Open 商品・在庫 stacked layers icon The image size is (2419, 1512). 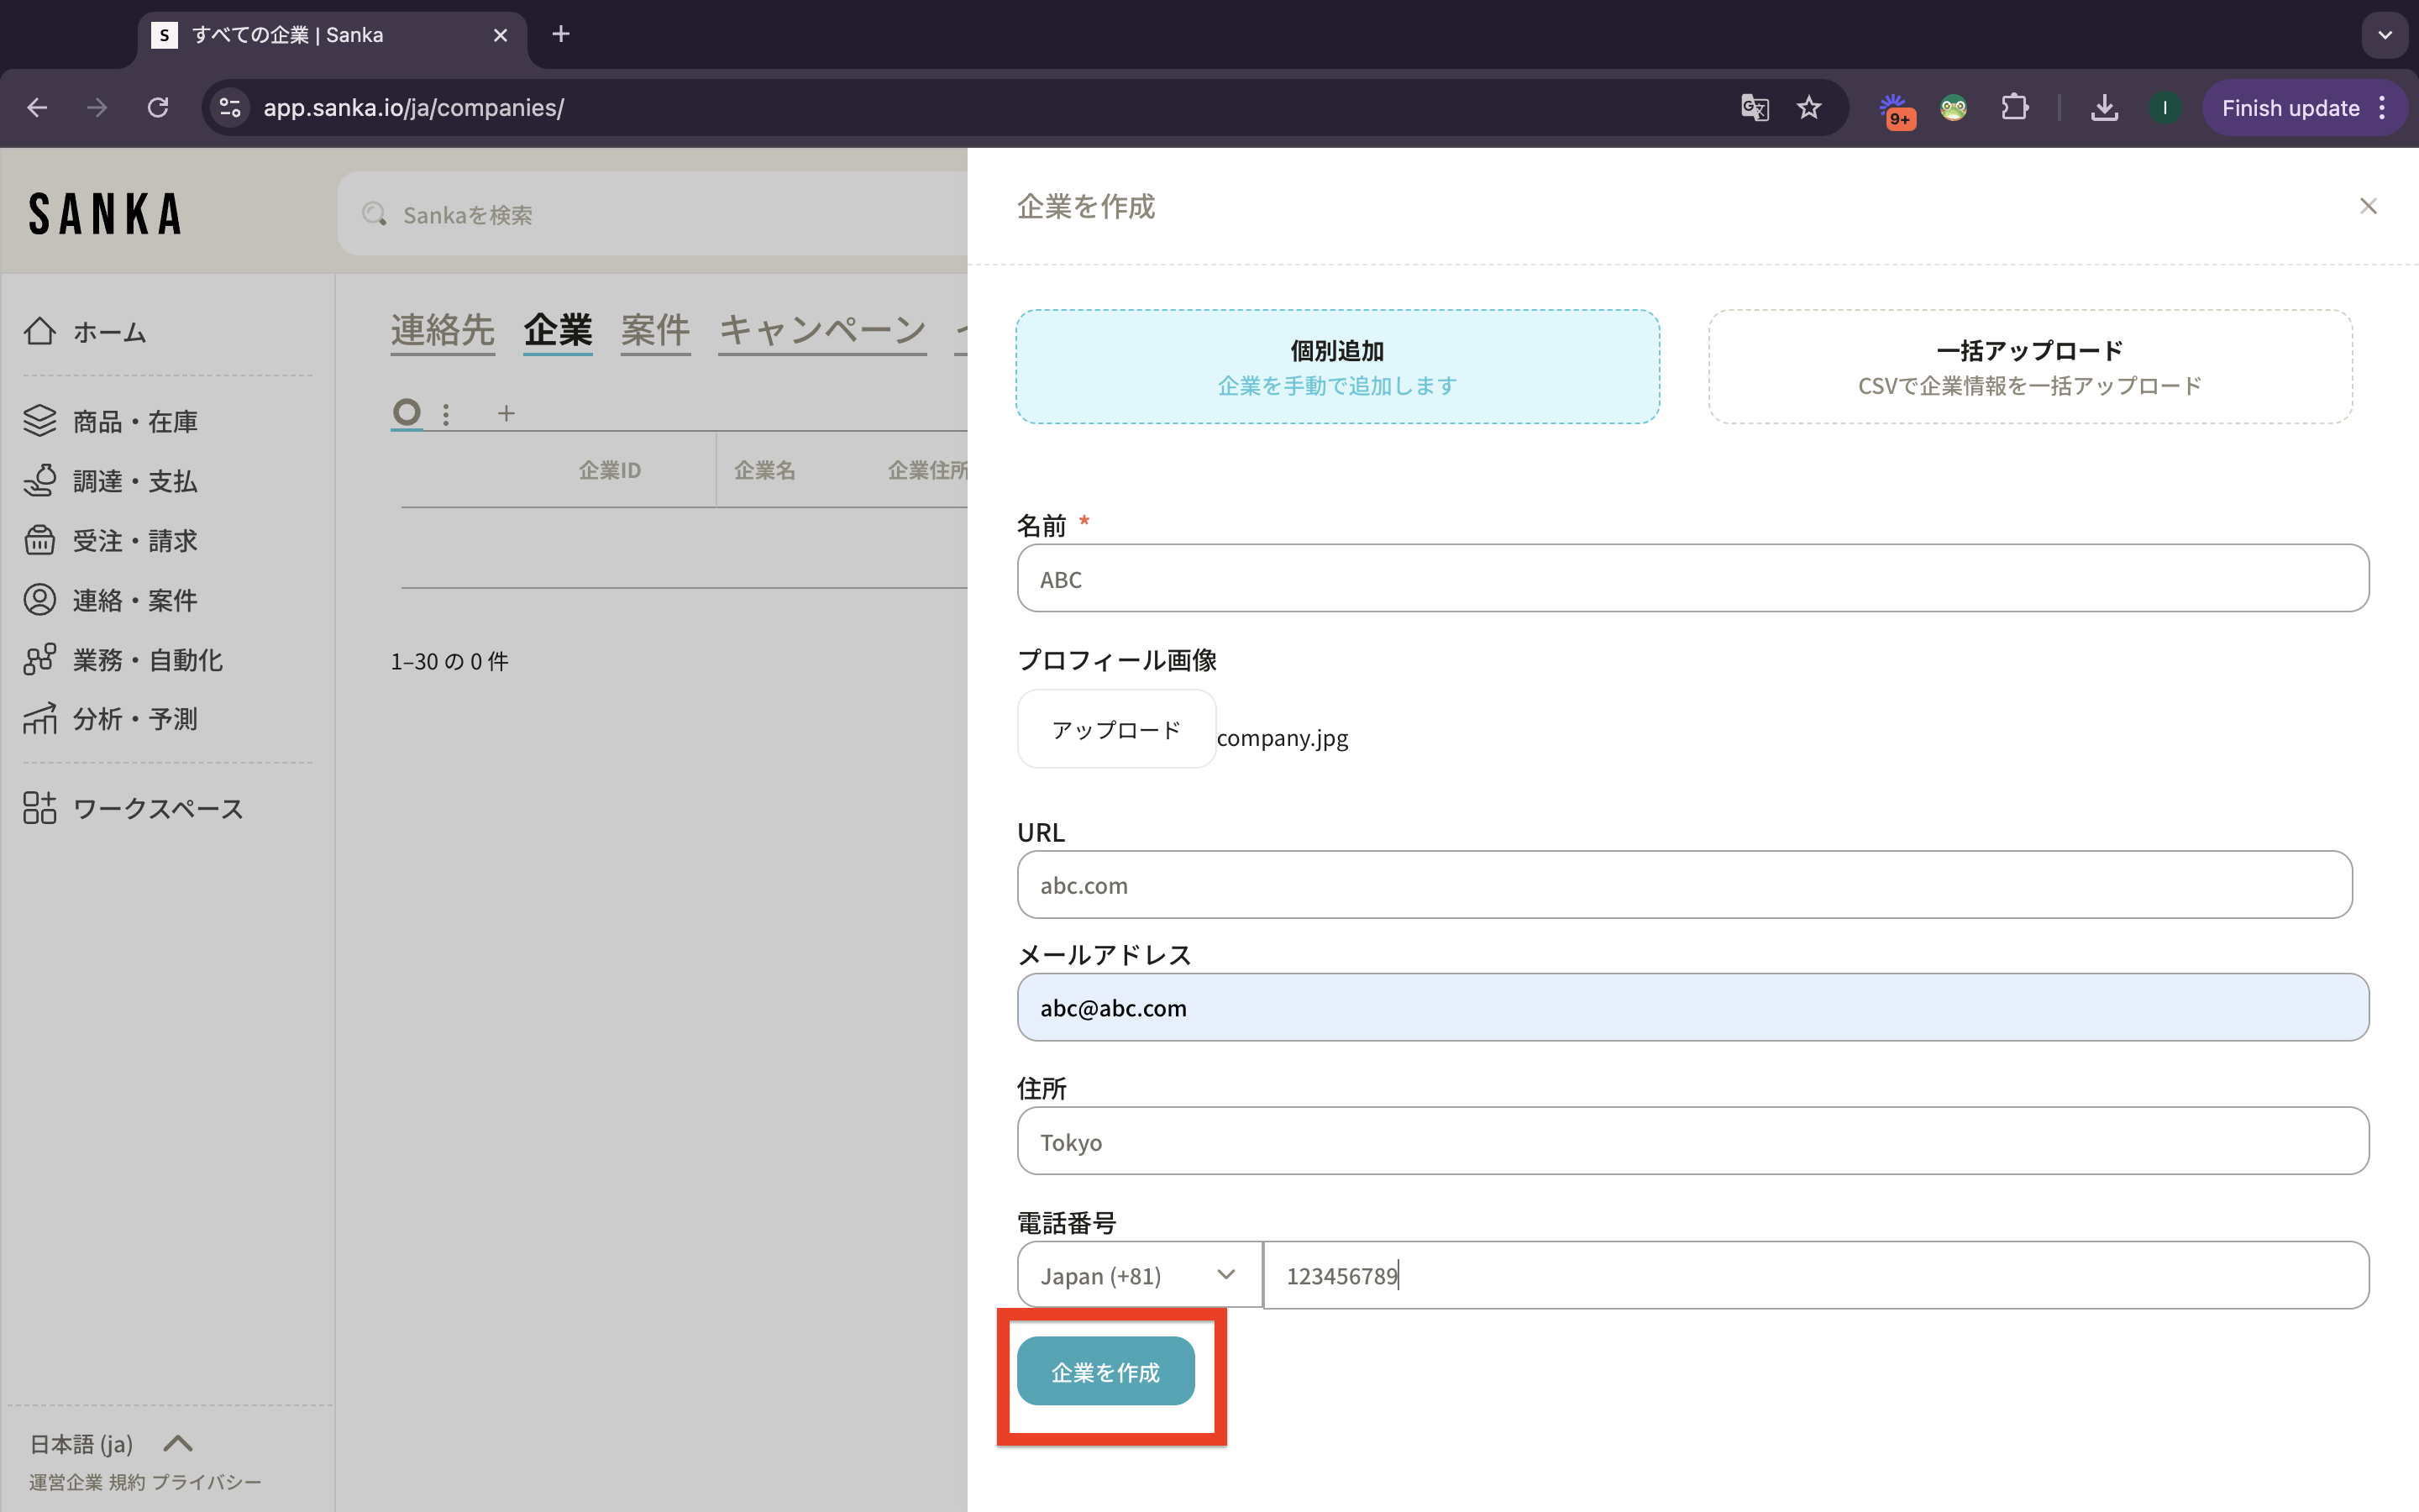pos(40,421)
